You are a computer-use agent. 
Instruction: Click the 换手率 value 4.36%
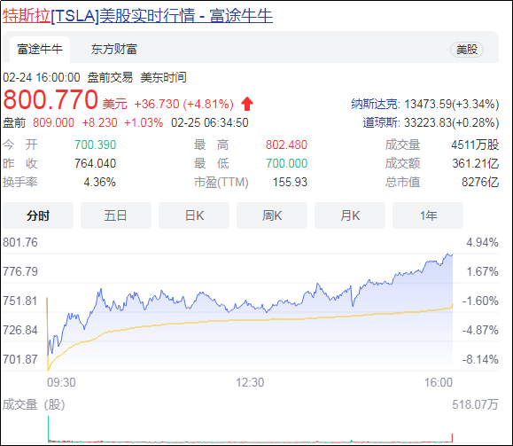tap(99, 182)
